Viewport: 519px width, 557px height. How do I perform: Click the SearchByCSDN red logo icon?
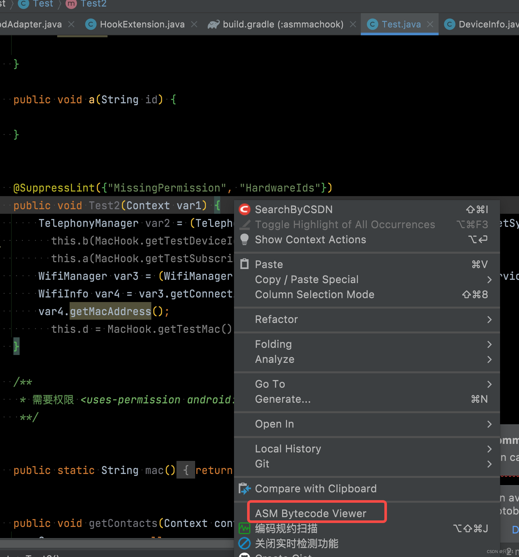point(245,209)
